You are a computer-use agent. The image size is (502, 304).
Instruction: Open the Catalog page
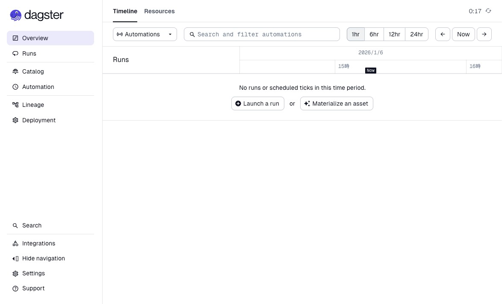pos(33,71)
